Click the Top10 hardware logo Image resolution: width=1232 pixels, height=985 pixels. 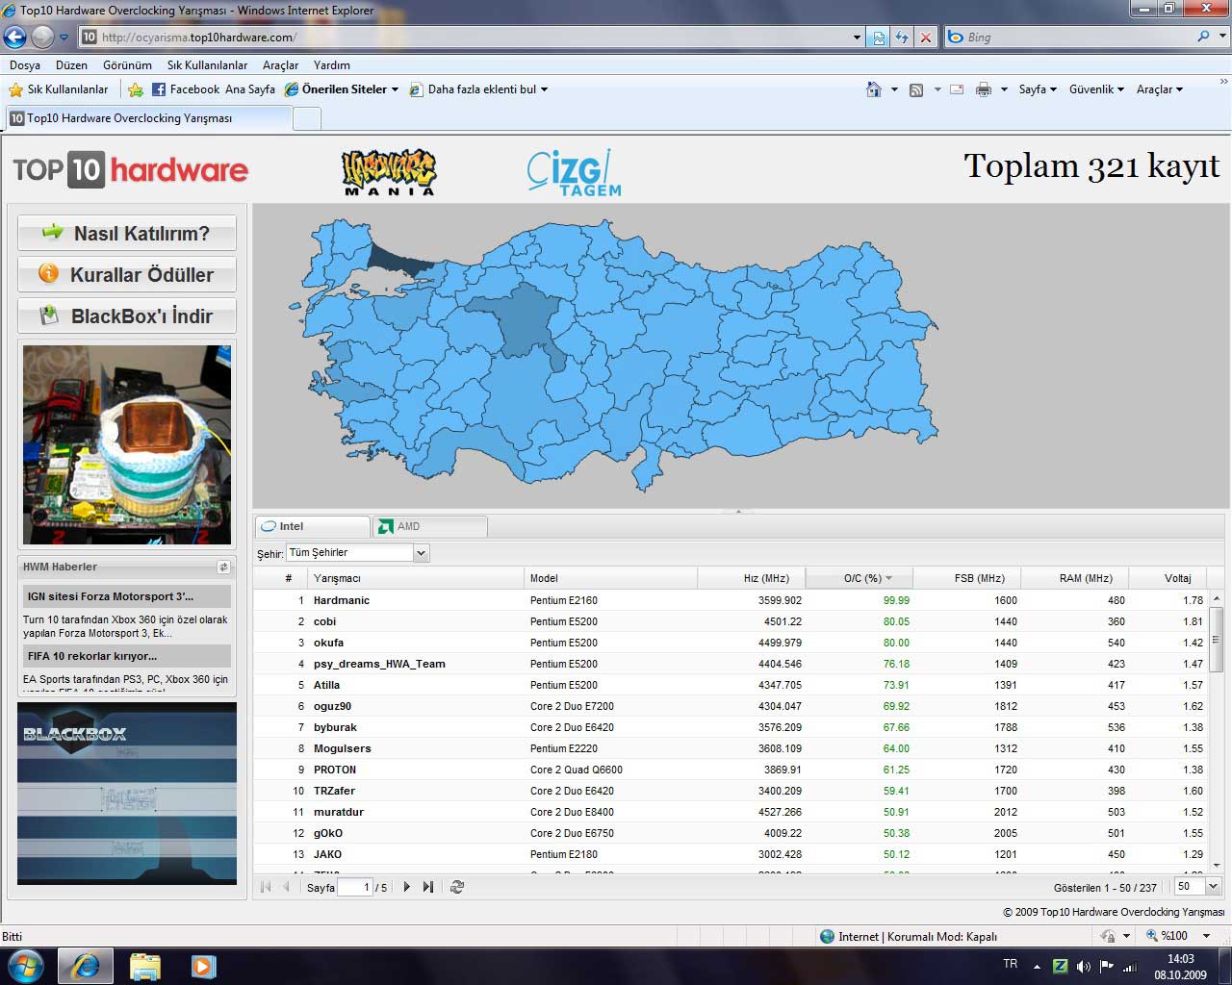[131, 169]
